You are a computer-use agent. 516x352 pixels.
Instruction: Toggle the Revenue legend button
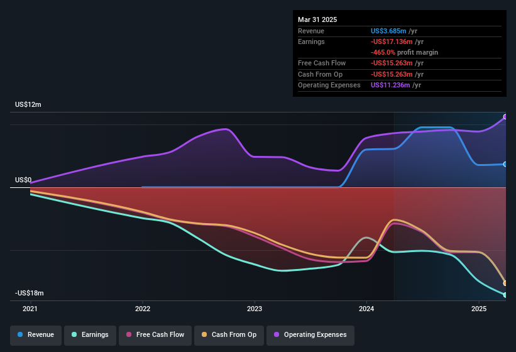(36, 335)
